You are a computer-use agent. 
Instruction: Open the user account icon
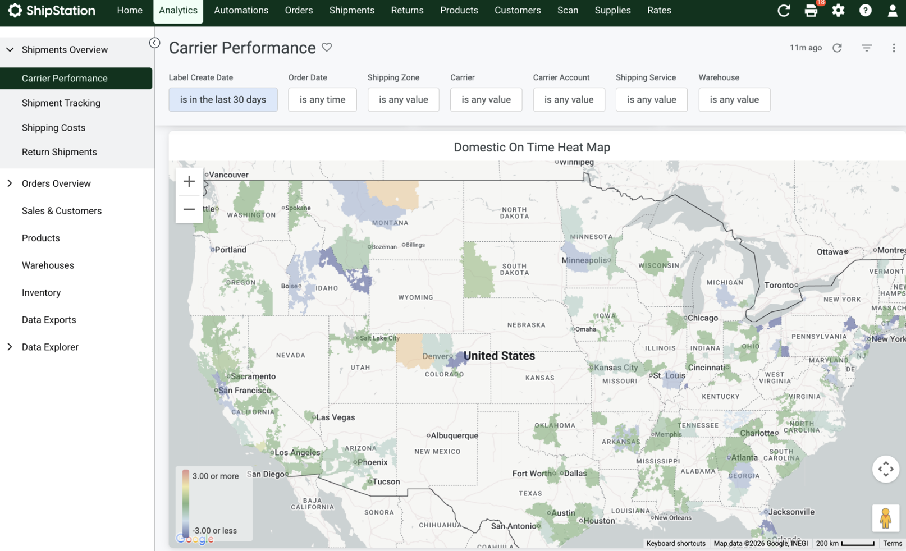pos(892,11)
